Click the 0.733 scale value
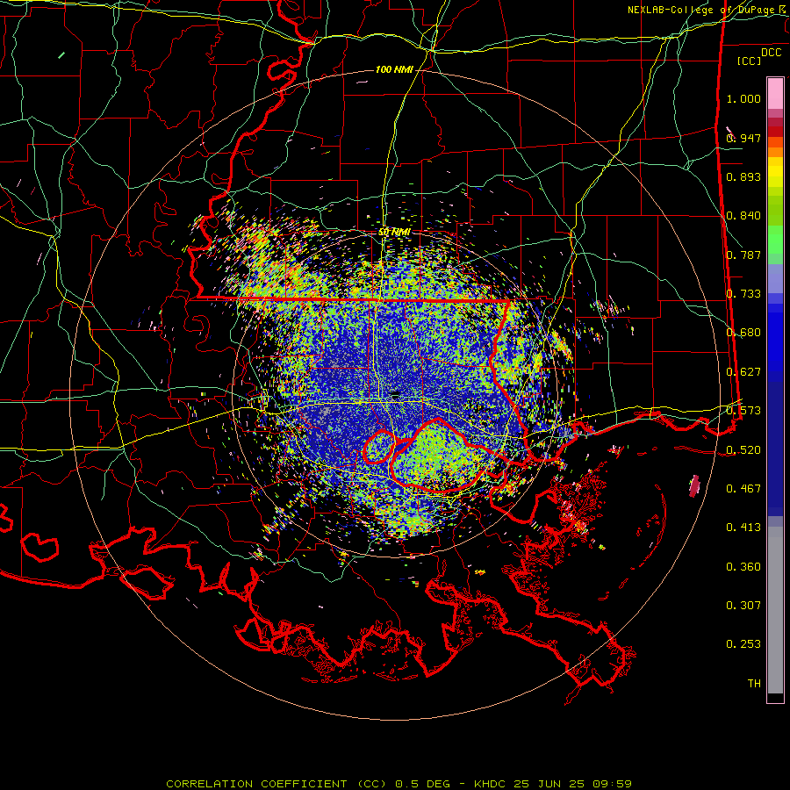 [743, 294]
